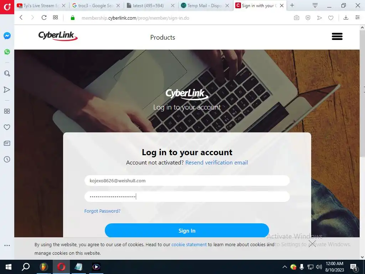Click the ad blocker shield icon
This screenshot has width=365, height=274.
pos(308,18)
